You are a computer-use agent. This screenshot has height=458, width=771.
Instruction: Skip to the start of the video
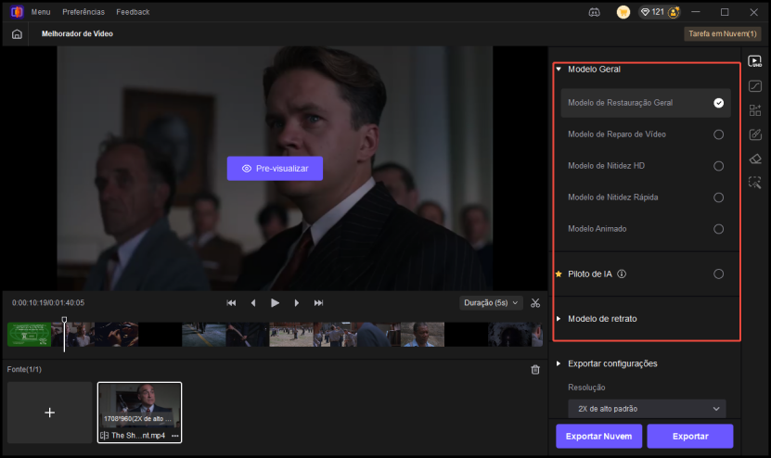[x=231, y=303]
